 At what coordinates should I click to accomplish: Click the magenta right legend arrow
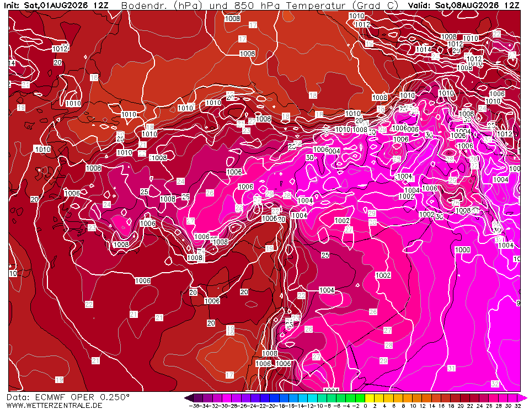pyautogui.click(x=522, y=398)
